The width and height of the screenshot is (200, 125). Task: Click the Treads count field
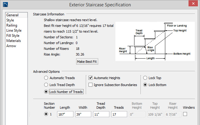pyautogui.click(x=119, y=114)
